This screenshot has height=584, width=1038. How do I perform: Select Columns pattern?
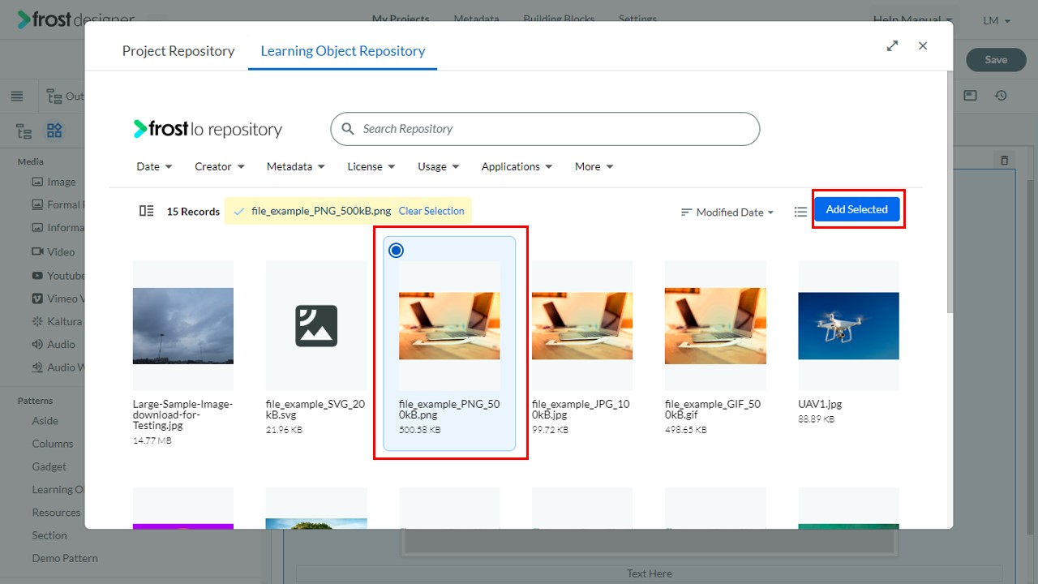(53, 444)
